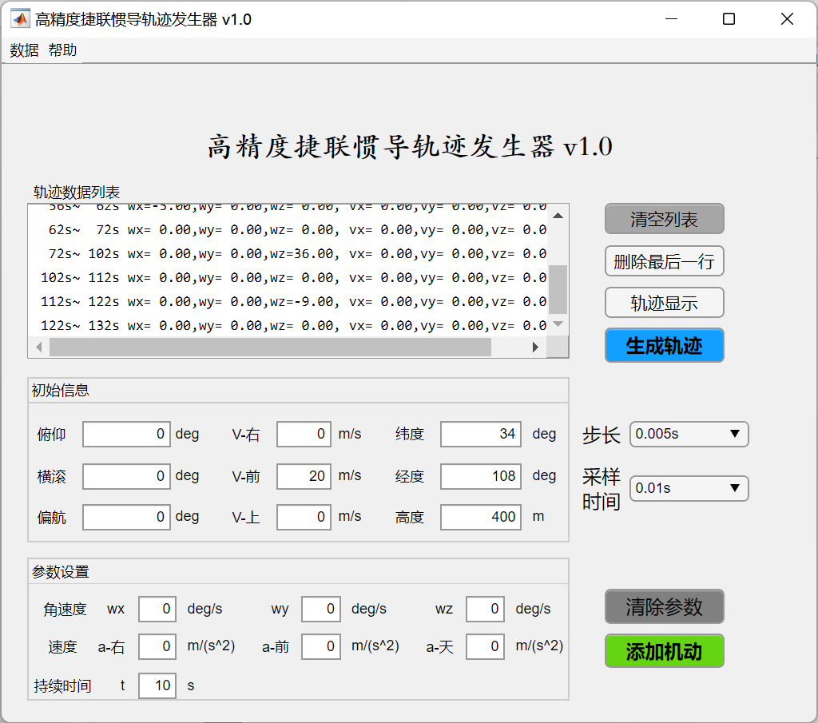Click the 清空列表 button

(664, 219)
